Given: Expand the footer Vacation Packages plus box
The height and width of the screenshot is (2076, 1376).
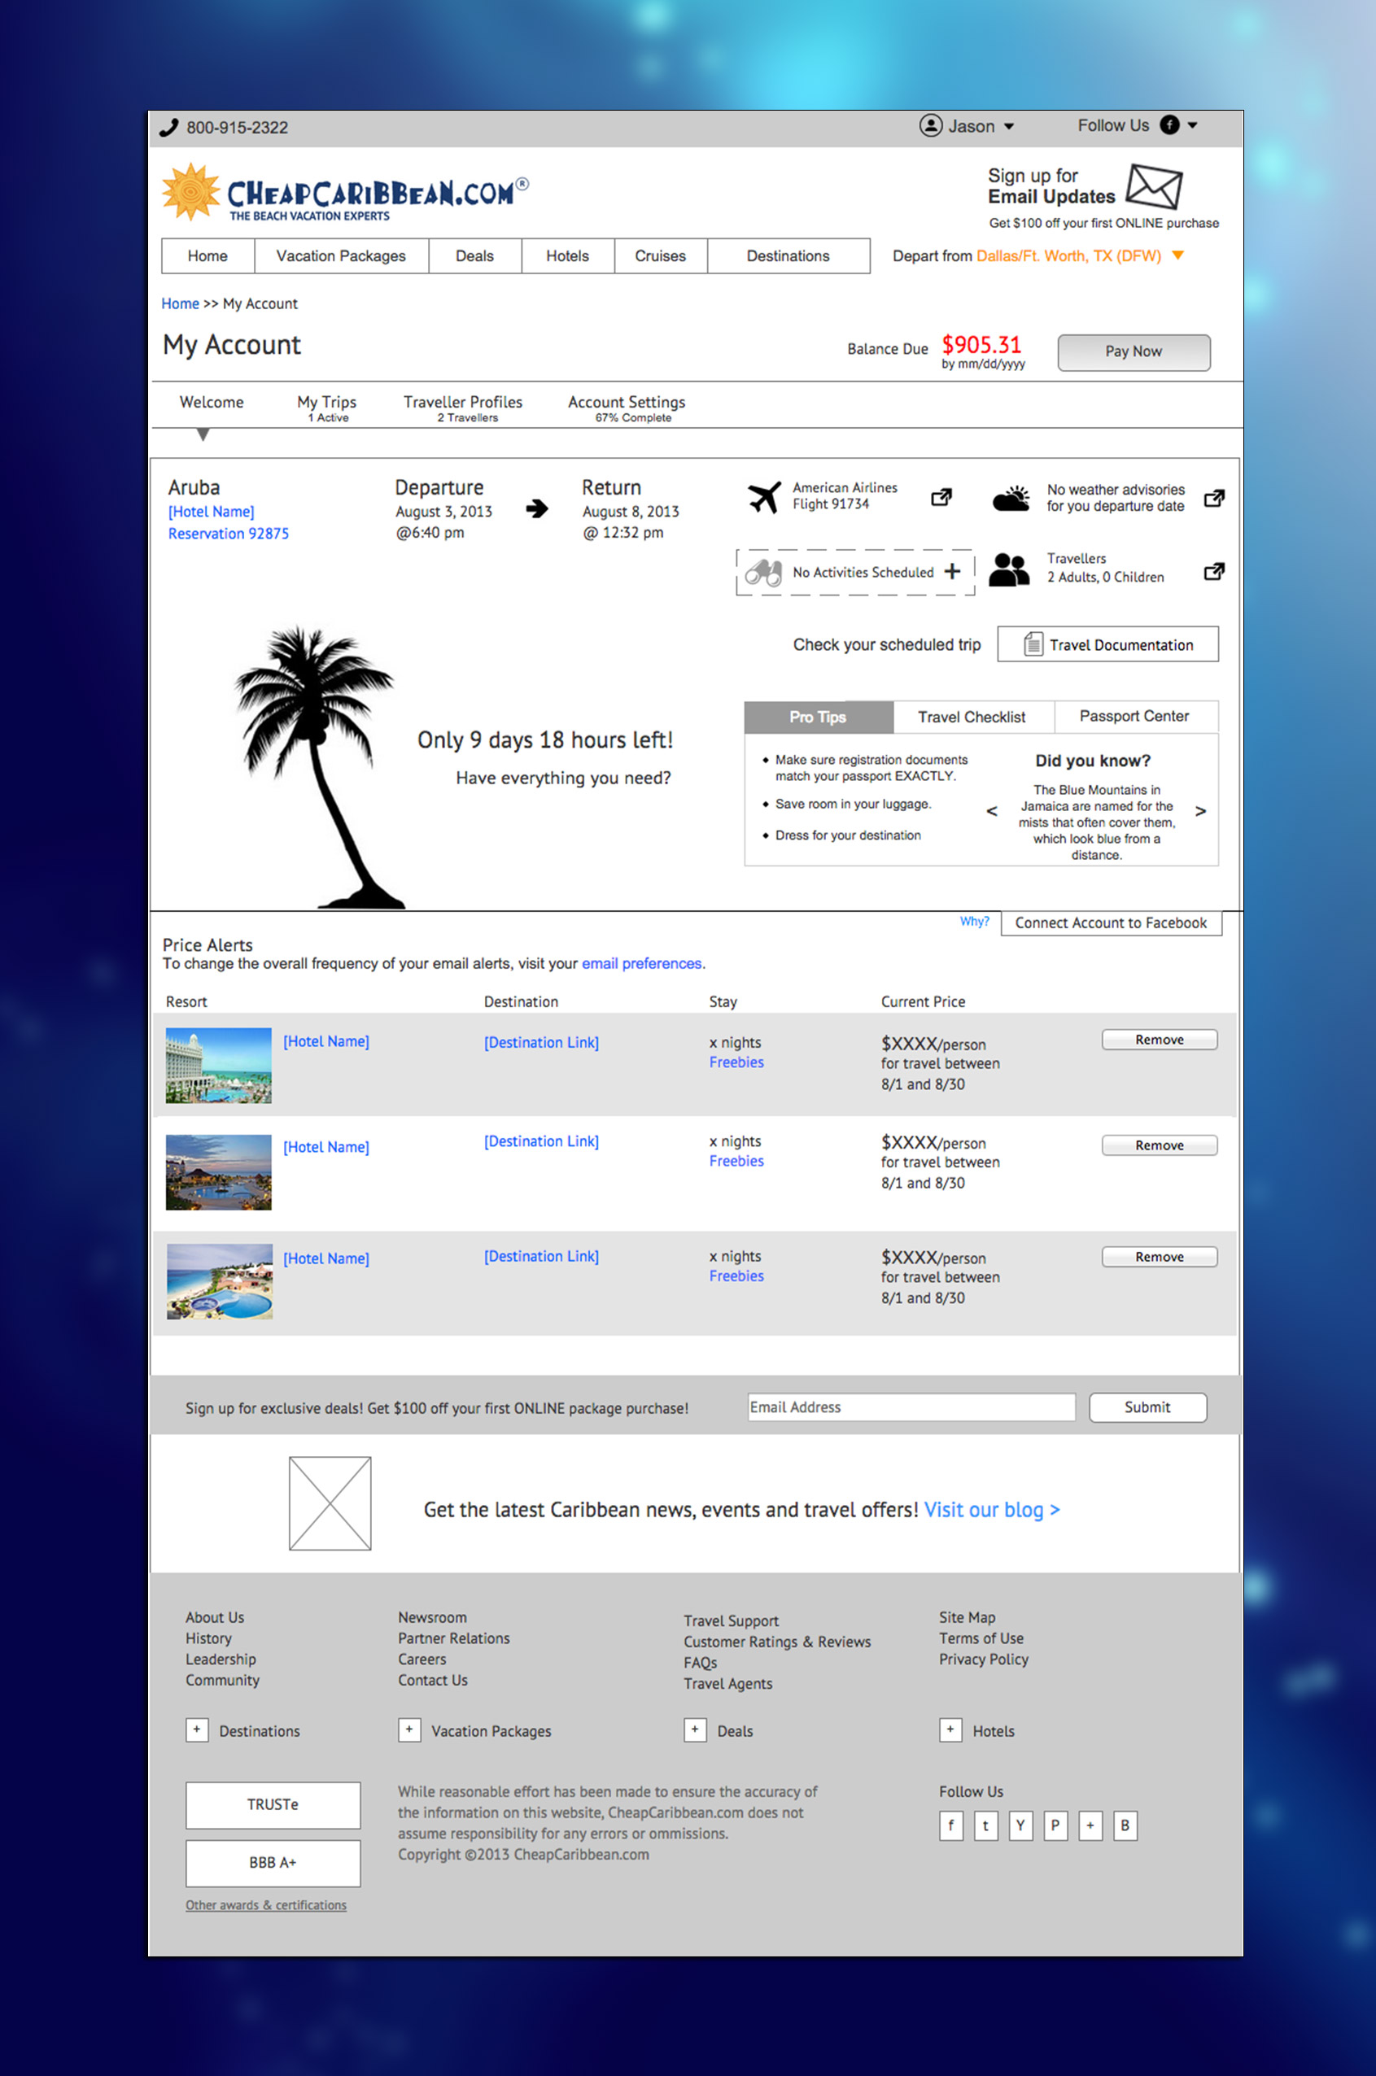Looking at the screenshot, I should (409, 1729).
